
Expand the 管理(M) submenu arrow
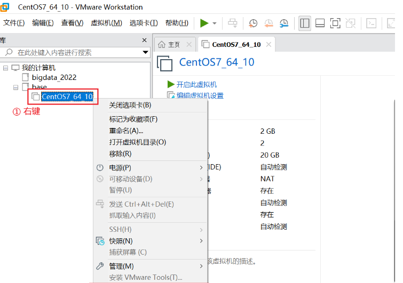pos(201,266)
